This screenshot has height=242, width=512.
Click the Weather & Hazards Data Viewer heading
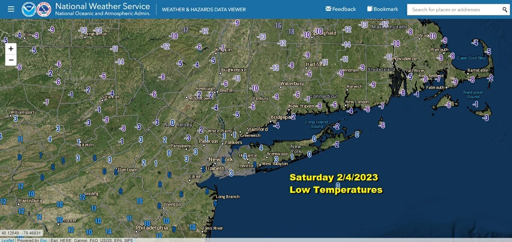(204, 9)
